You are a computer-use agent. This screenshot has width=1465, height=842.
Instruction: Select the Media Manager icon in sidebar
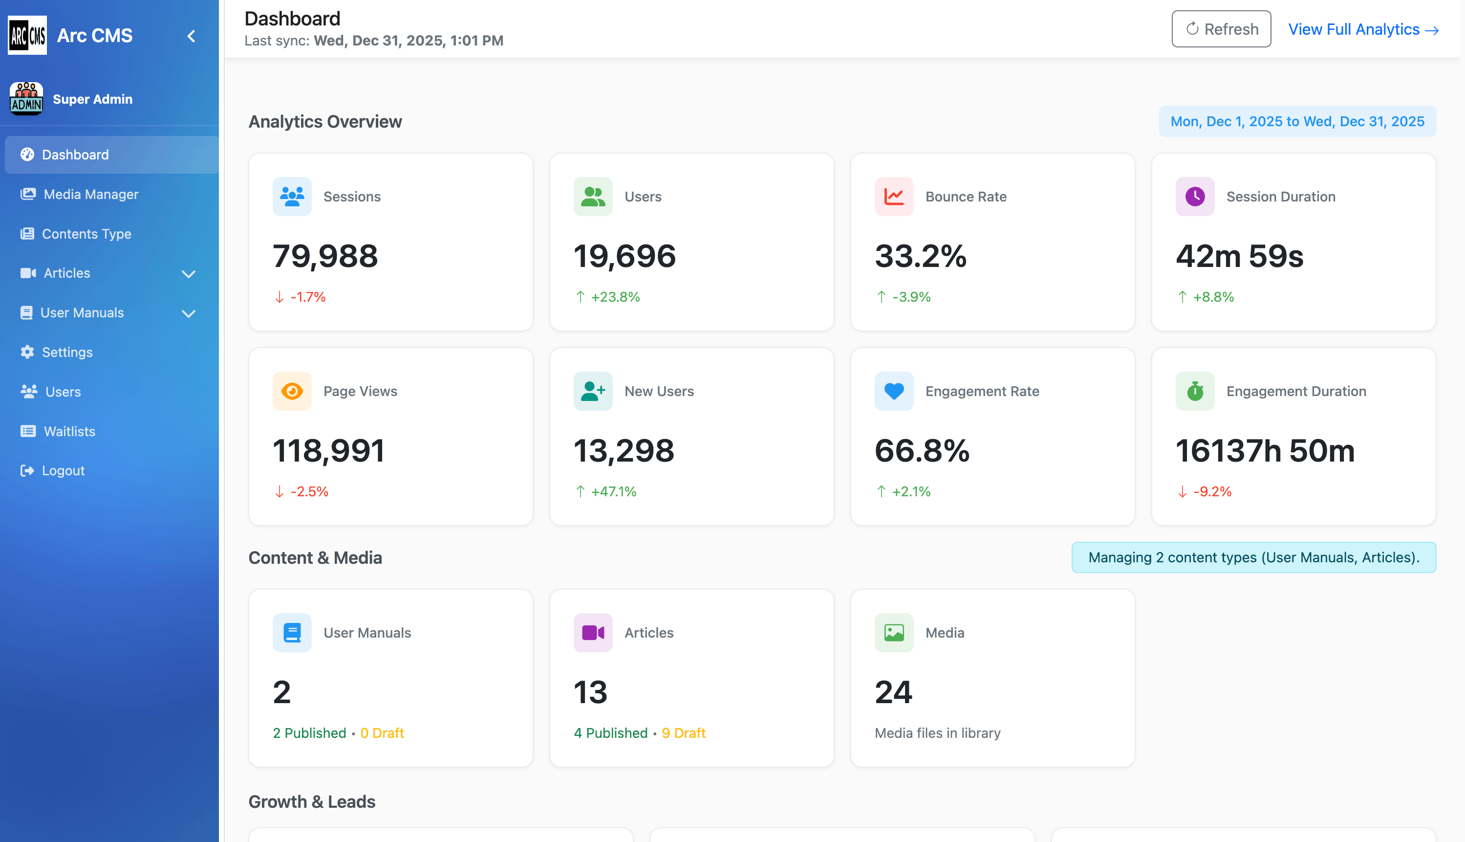click(x=28, y=194)
